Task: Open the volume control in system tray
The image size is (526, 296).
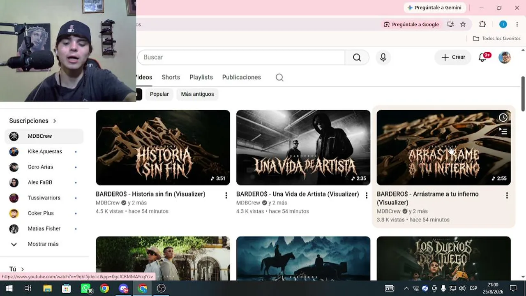Action: pos(462,289)
